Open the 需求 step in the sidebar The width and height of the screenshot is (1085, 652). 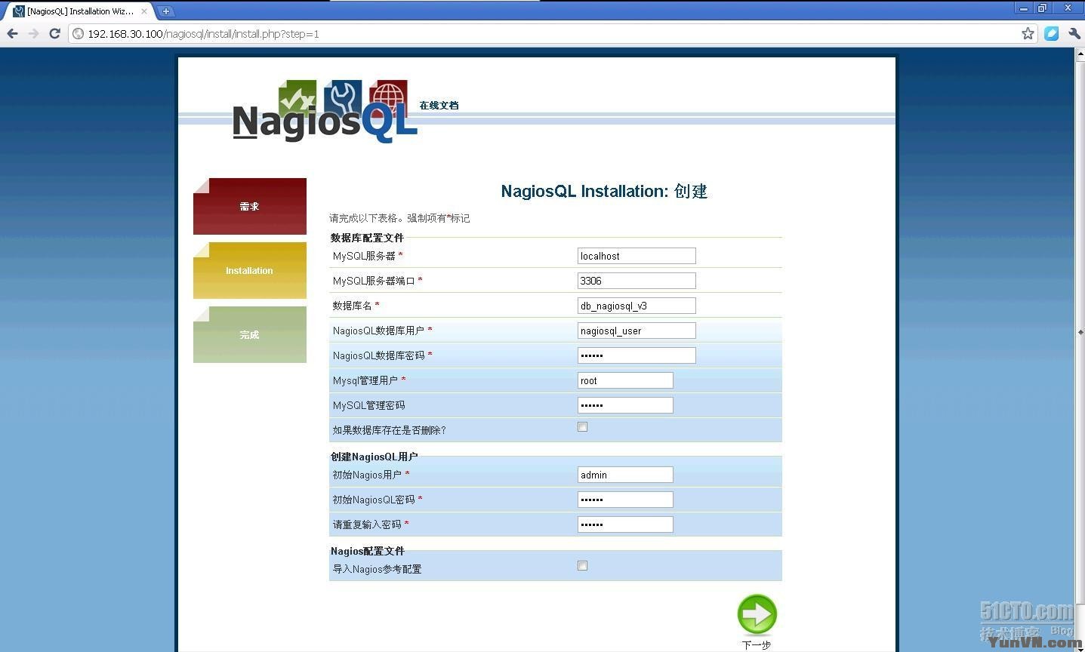(250, 206)
